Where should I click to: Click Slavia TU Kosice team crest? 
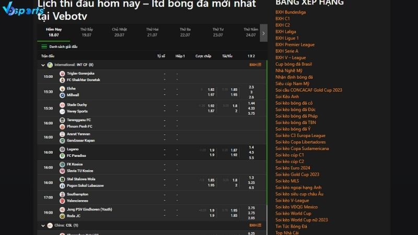click(62, 171)
